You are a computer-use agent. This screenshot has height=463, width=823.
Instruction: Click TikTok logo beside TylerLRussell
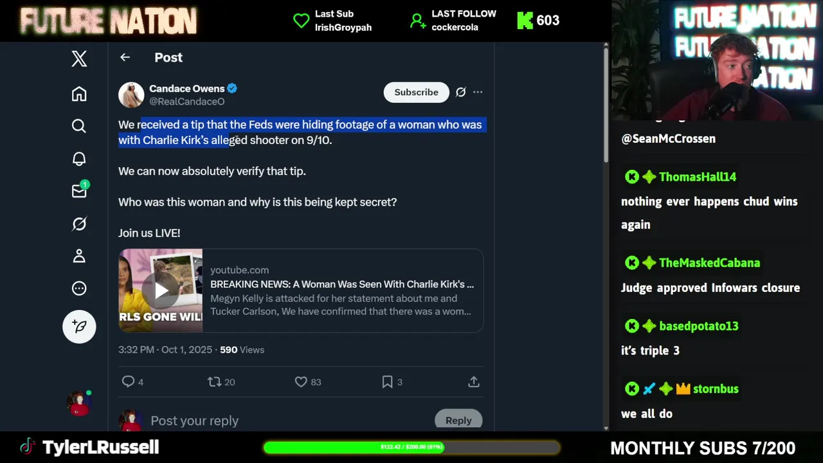[x=26, y=447]
